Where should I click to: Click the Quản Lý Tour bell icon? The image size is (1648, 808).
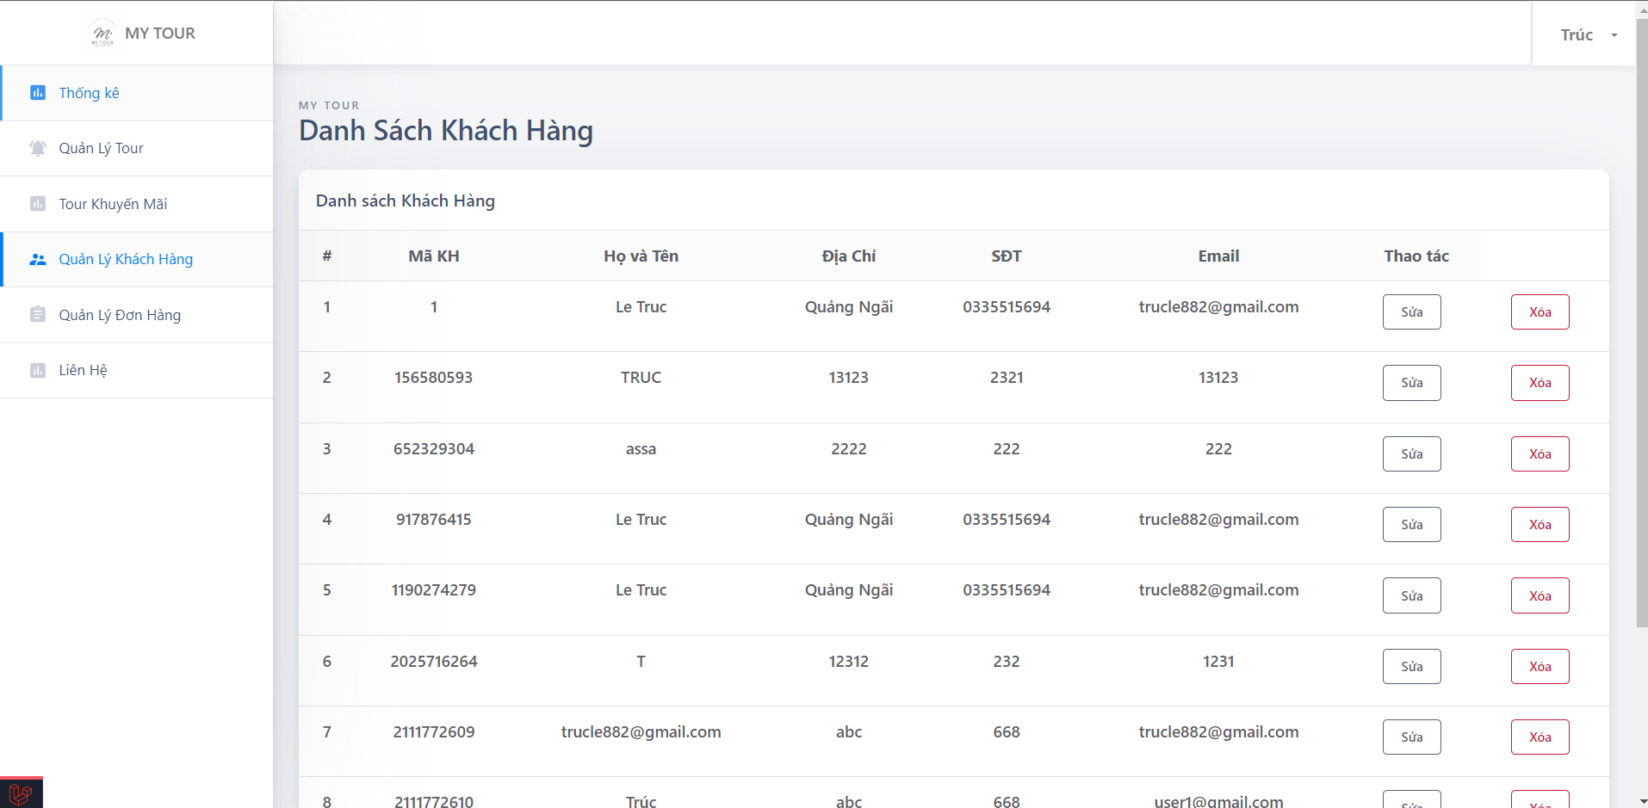(x=38, y=148)
